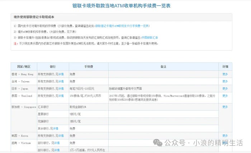Click the 国家/地区 column header
Image resolution: width=251 pixels, height=153 pixels.
(x=24, y=66)
